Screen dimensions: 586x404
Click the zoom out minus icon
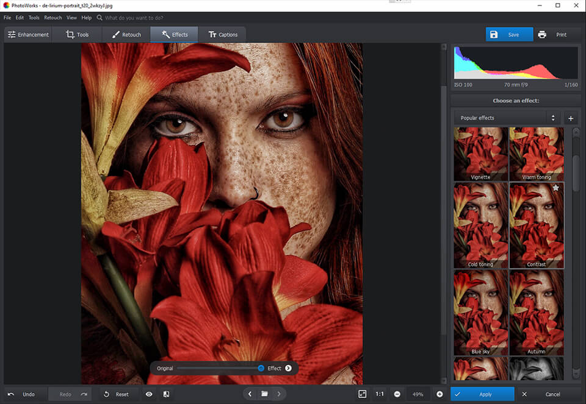point(397,394)
